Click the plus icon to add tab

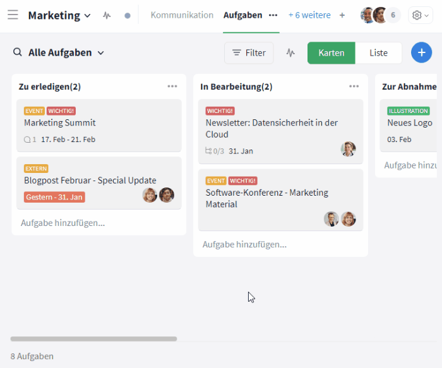[x=342, y=15]
